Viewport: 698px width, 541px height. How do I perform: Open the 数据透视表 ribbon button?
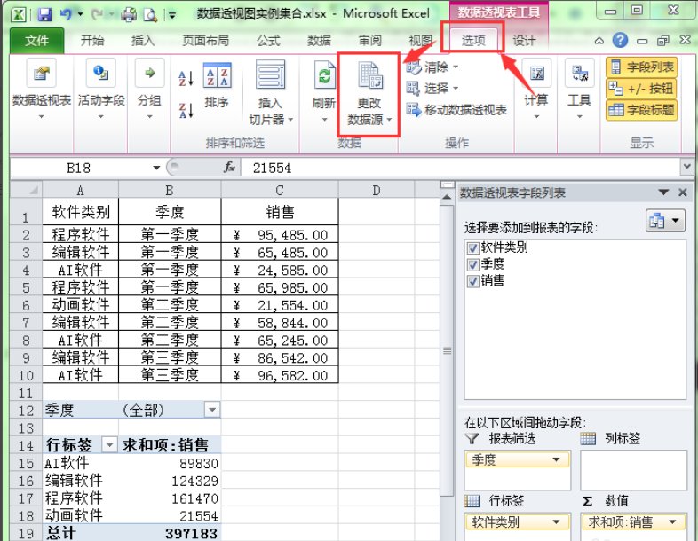coord(42,90)
